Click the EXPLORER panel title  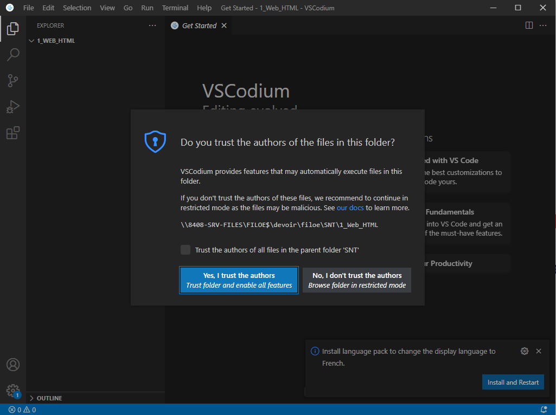[50, 25]
